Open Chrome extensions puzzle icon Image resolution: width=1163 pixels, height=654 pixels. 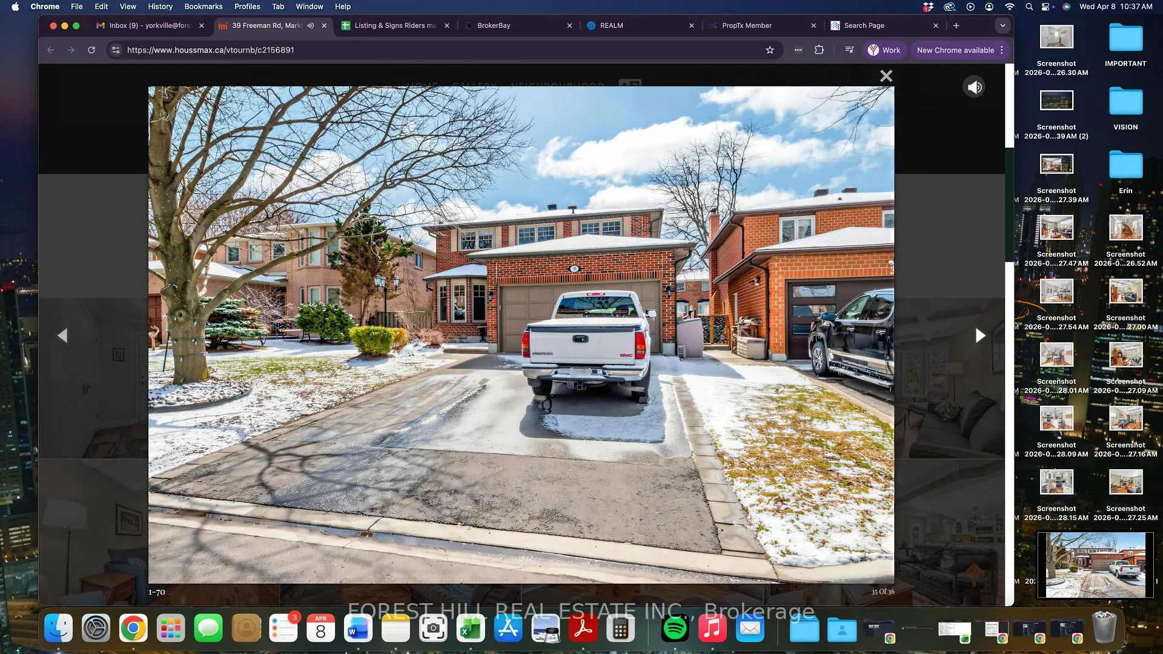pyautogui.click(x=819, y=50)
